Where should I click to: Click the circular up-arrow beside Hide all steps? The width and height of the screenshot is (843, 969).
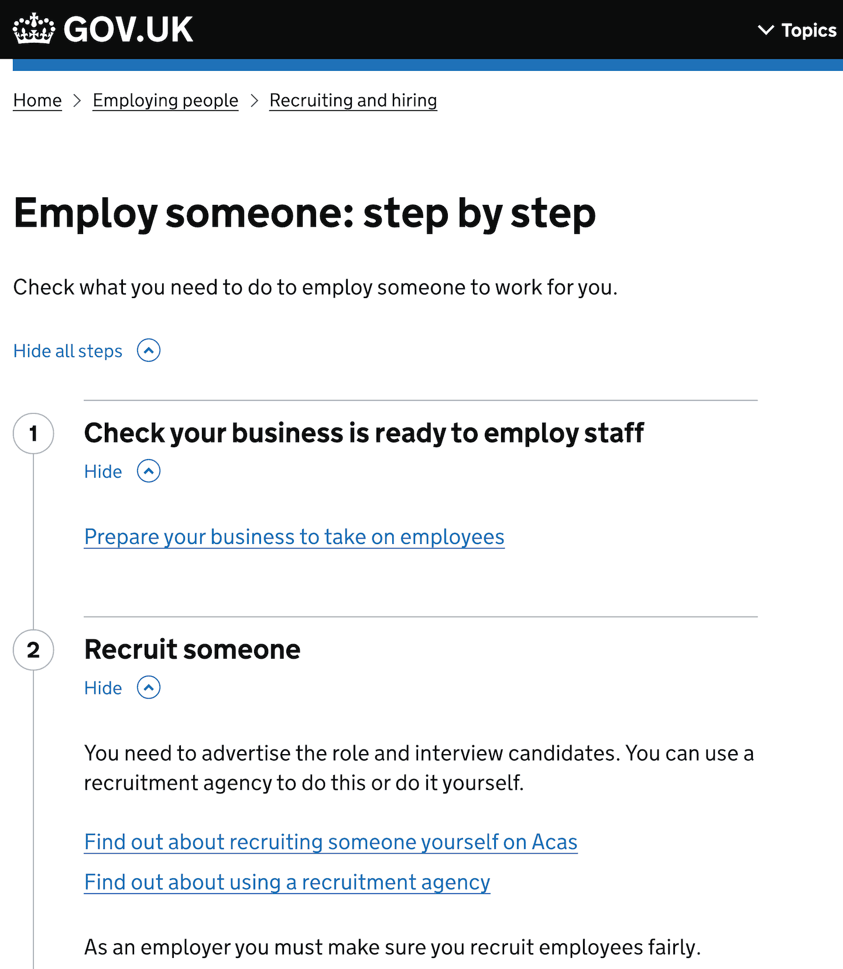(x=149, y=350)
